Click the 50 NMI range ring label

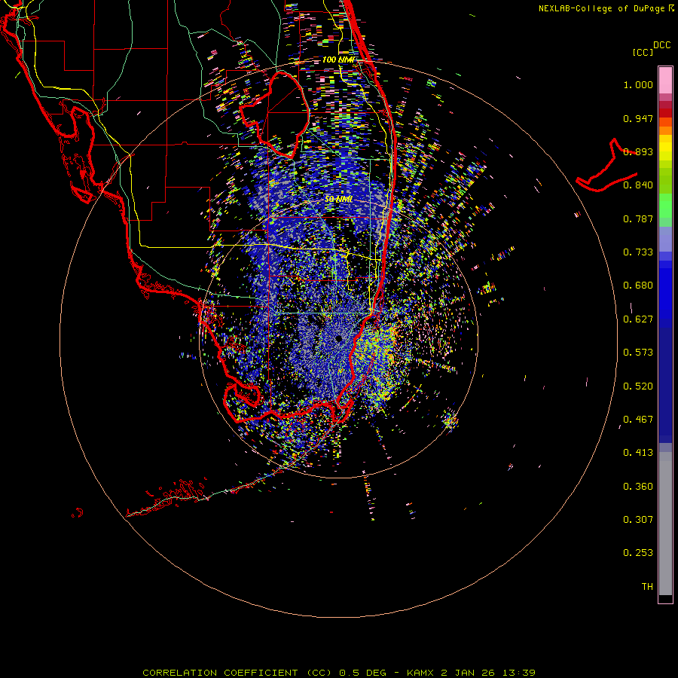tap(338, 199)
